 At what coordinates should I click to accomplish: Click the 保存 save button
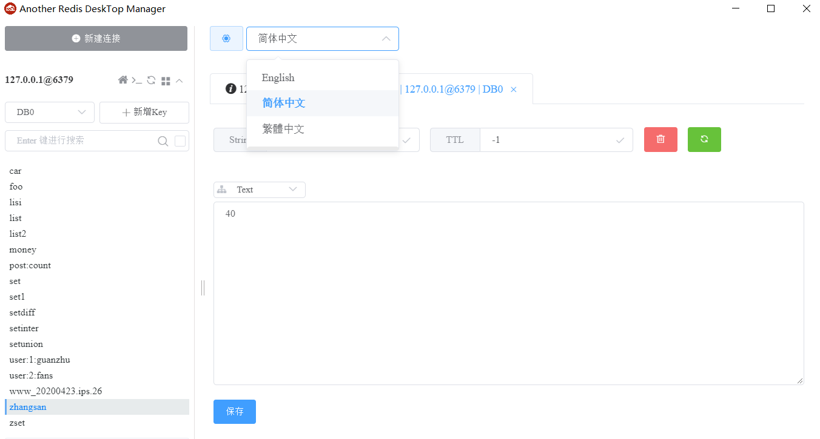(x=235, y=412)
